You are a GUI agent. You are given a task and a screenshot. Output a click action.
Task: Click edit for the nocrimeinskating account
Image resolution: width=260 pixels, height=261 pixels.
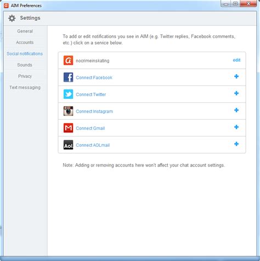236,60
